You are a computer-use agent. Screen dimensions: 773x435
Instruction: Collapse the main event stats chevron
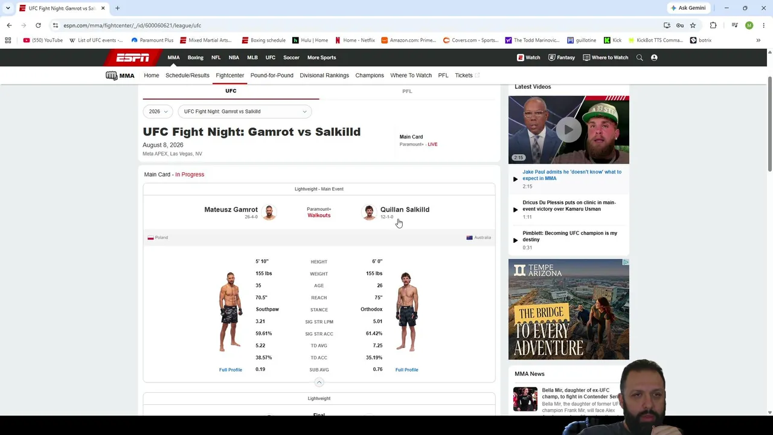tap(319, 382)
